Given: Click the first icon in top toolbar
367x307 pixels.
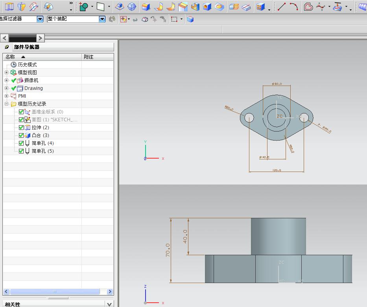Looking at the screenshot, I should pos(9,7).
